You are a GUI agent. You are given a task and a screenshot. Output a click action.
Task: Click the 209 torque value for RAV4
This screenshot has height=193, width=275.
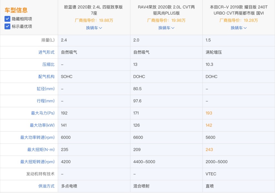tap(137, 150)
